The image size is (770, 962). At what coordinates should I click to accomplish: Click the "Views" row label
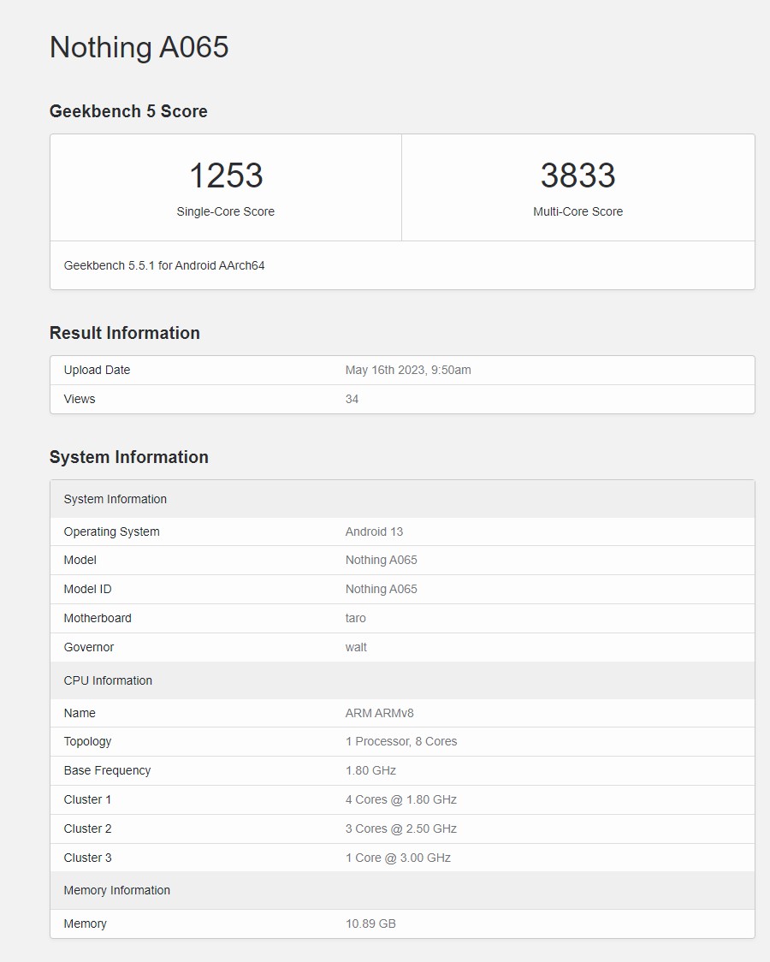[x=80, y=399]
